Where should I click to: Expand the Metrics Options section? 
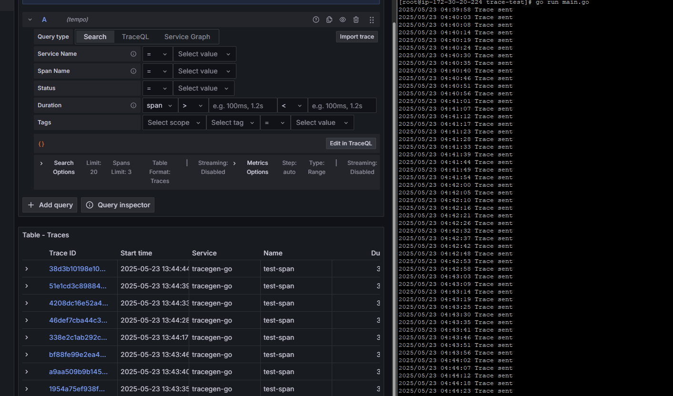coord(234,163)
